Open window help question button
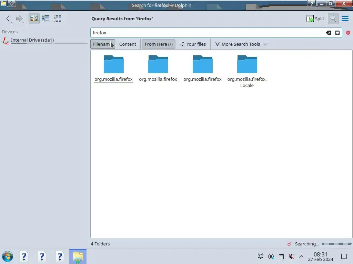 coord(311,3)
